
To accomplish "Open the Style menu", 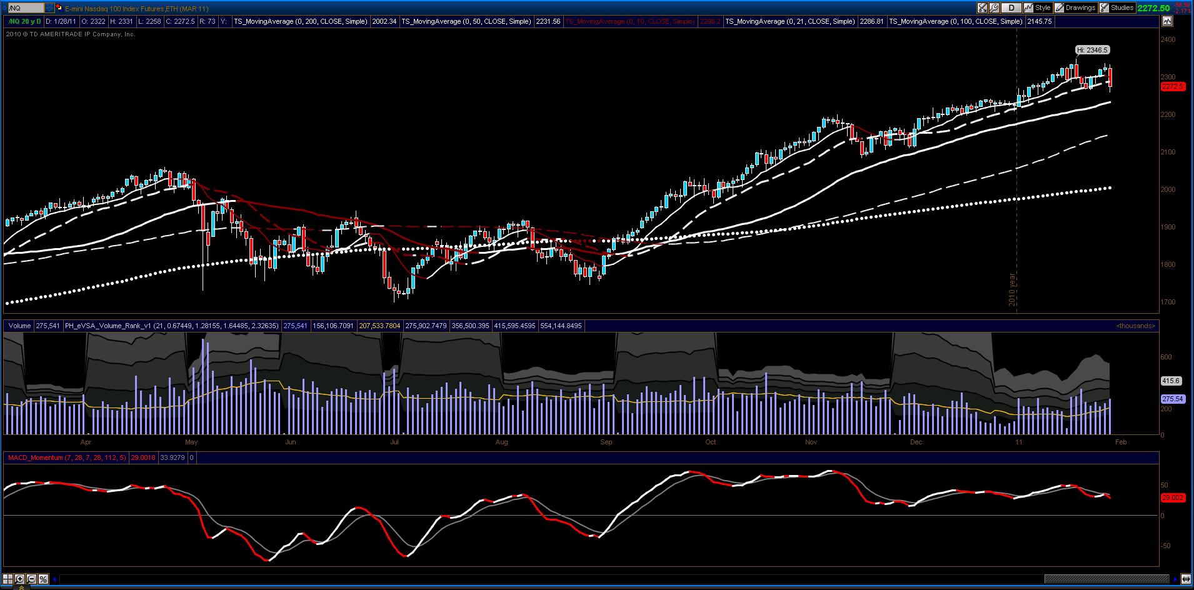I will 1038,8.
